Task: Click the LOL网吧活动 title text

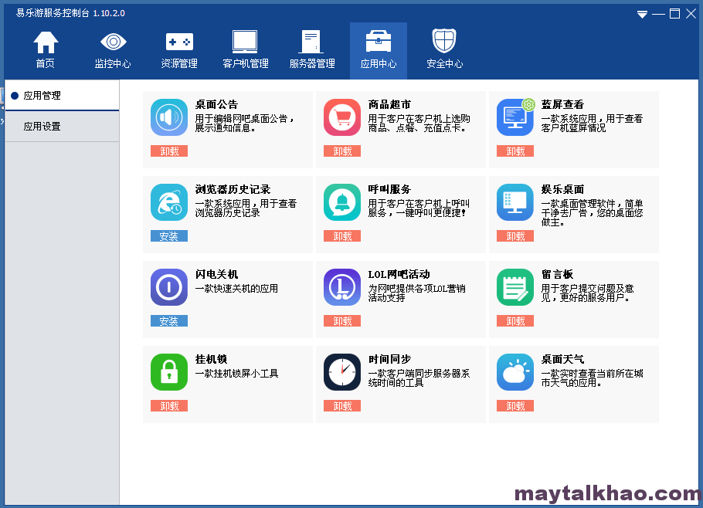Action: coord(399,274)
